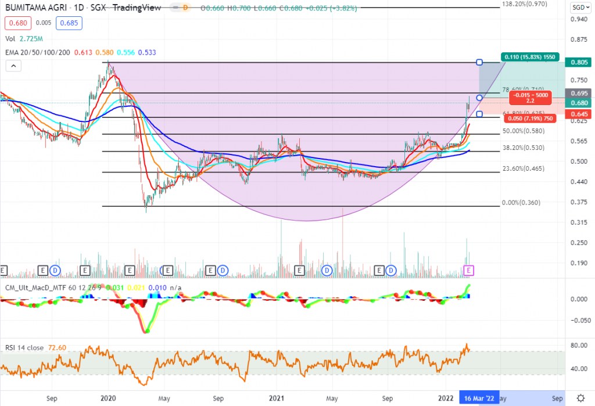Click the +0.025 (+3.82%) change value

click(x=331, y=8)
